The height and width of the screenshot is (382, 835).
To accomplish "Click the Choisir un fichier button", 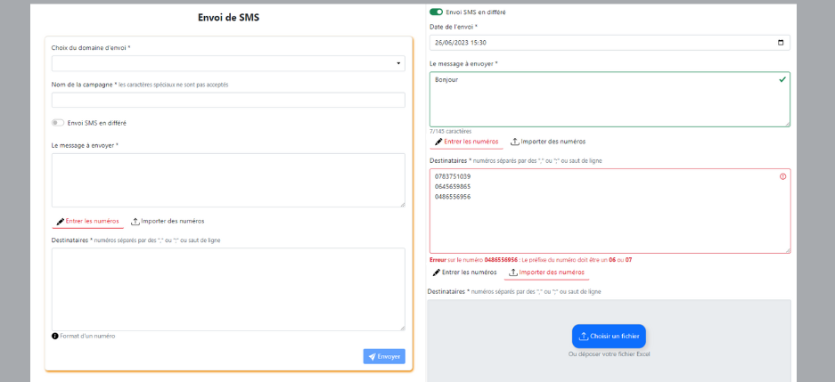I will pos(609,337).
